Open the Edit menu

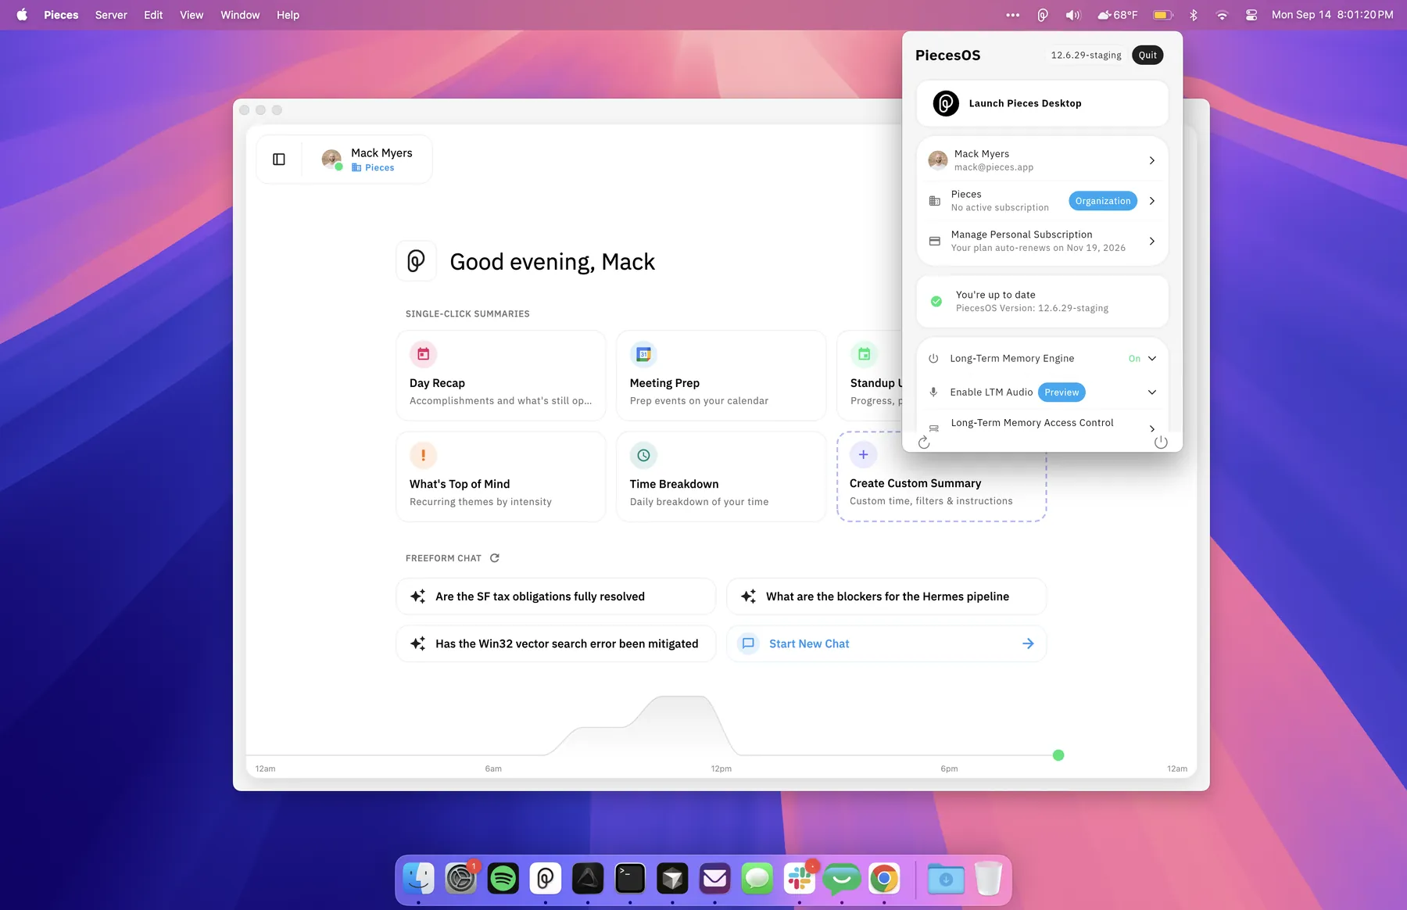[153, 15]
